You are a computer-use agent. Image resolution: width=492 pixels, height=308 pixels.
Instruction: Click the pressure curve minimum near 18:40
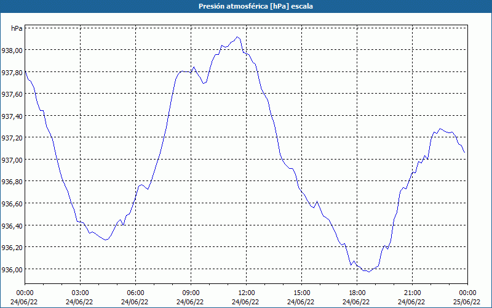[369, 272]
